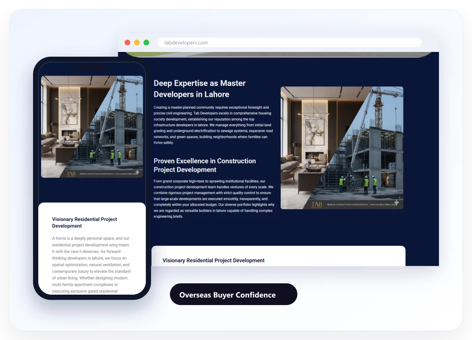Click the tabdevelopers.com address bar
The image size is (472, 340).
click(289, 42)
